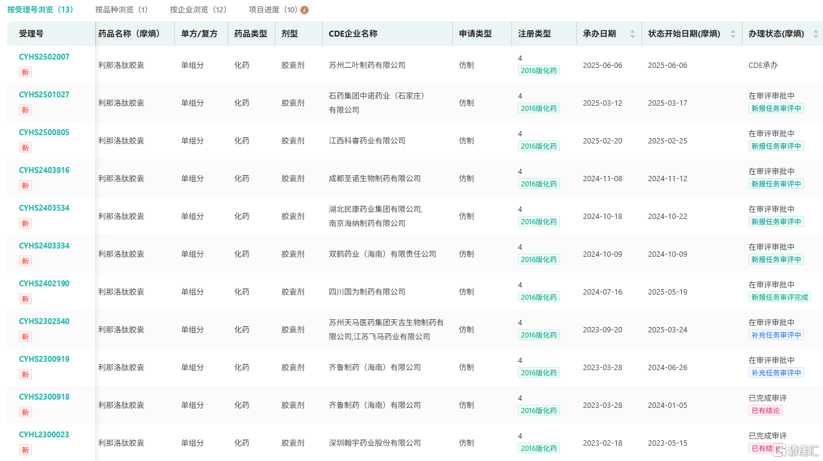The width and height of the screenshot is (823, 461).
Task: Click 已有结论 tag in CYHS2300918 row
Action: pos(766,411)
